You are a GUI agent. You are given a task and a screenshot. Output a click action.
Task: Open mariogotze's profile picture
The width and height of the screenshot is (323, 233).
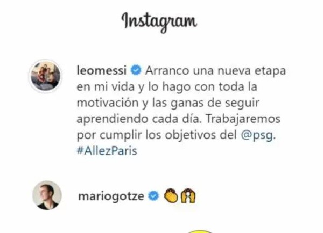47,195
